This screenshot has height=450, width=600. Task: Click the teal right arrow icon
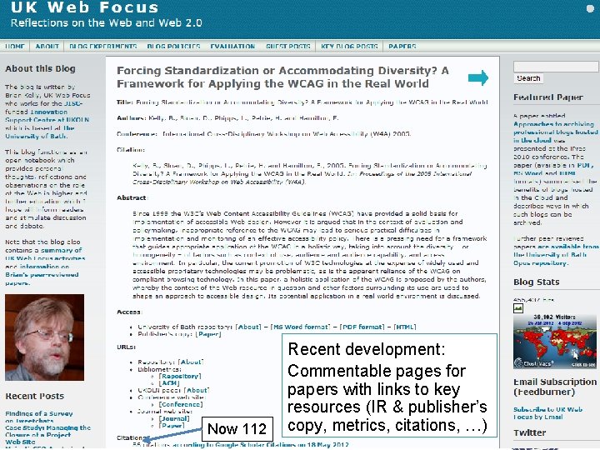click(478, 77)
